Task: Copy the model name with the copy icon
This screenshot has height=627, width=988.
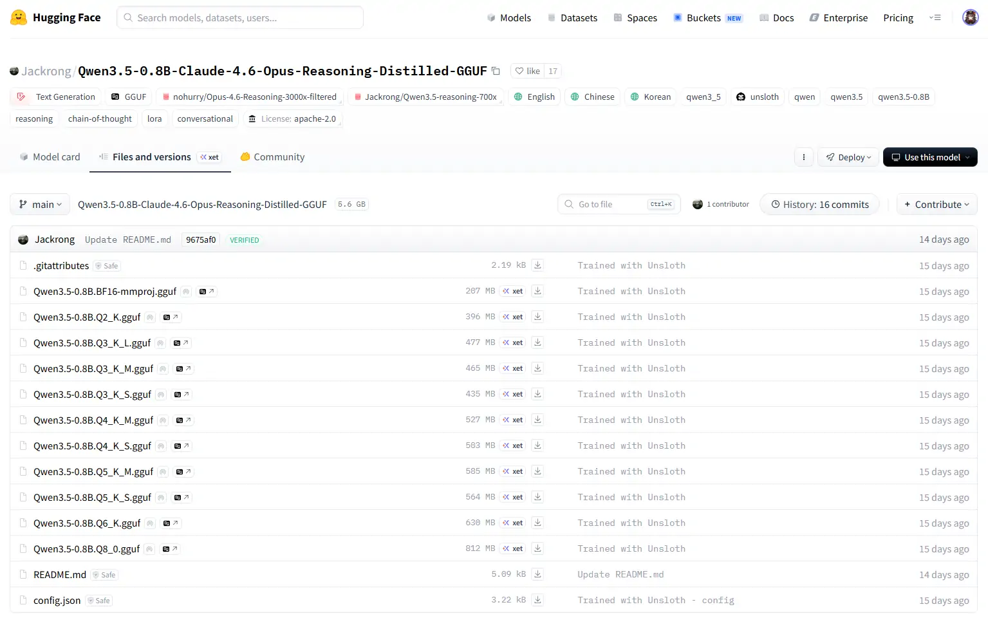Action: pos(496,71)
